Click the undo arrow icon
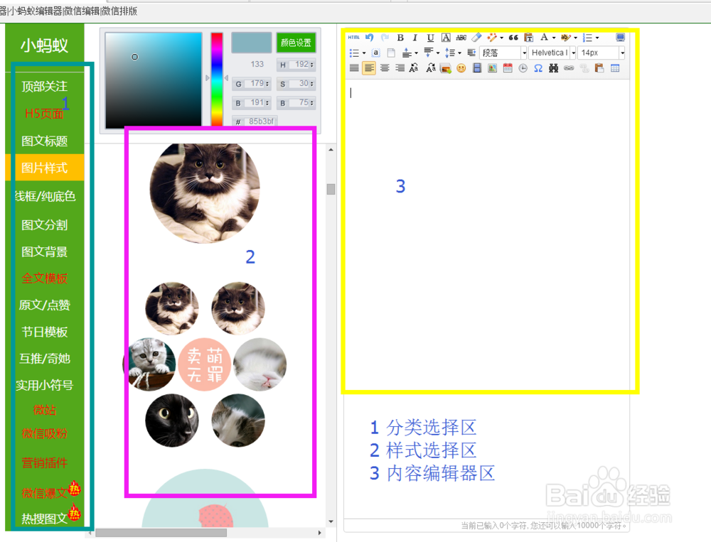Image resolution: width=711 pixels, height=542 pixels. 370,38
